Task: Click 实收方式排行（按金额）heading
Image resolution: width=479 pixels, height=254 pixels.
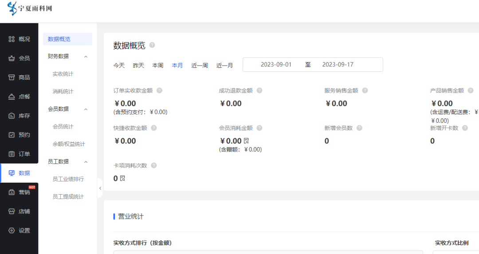Action: click(143, 243)
